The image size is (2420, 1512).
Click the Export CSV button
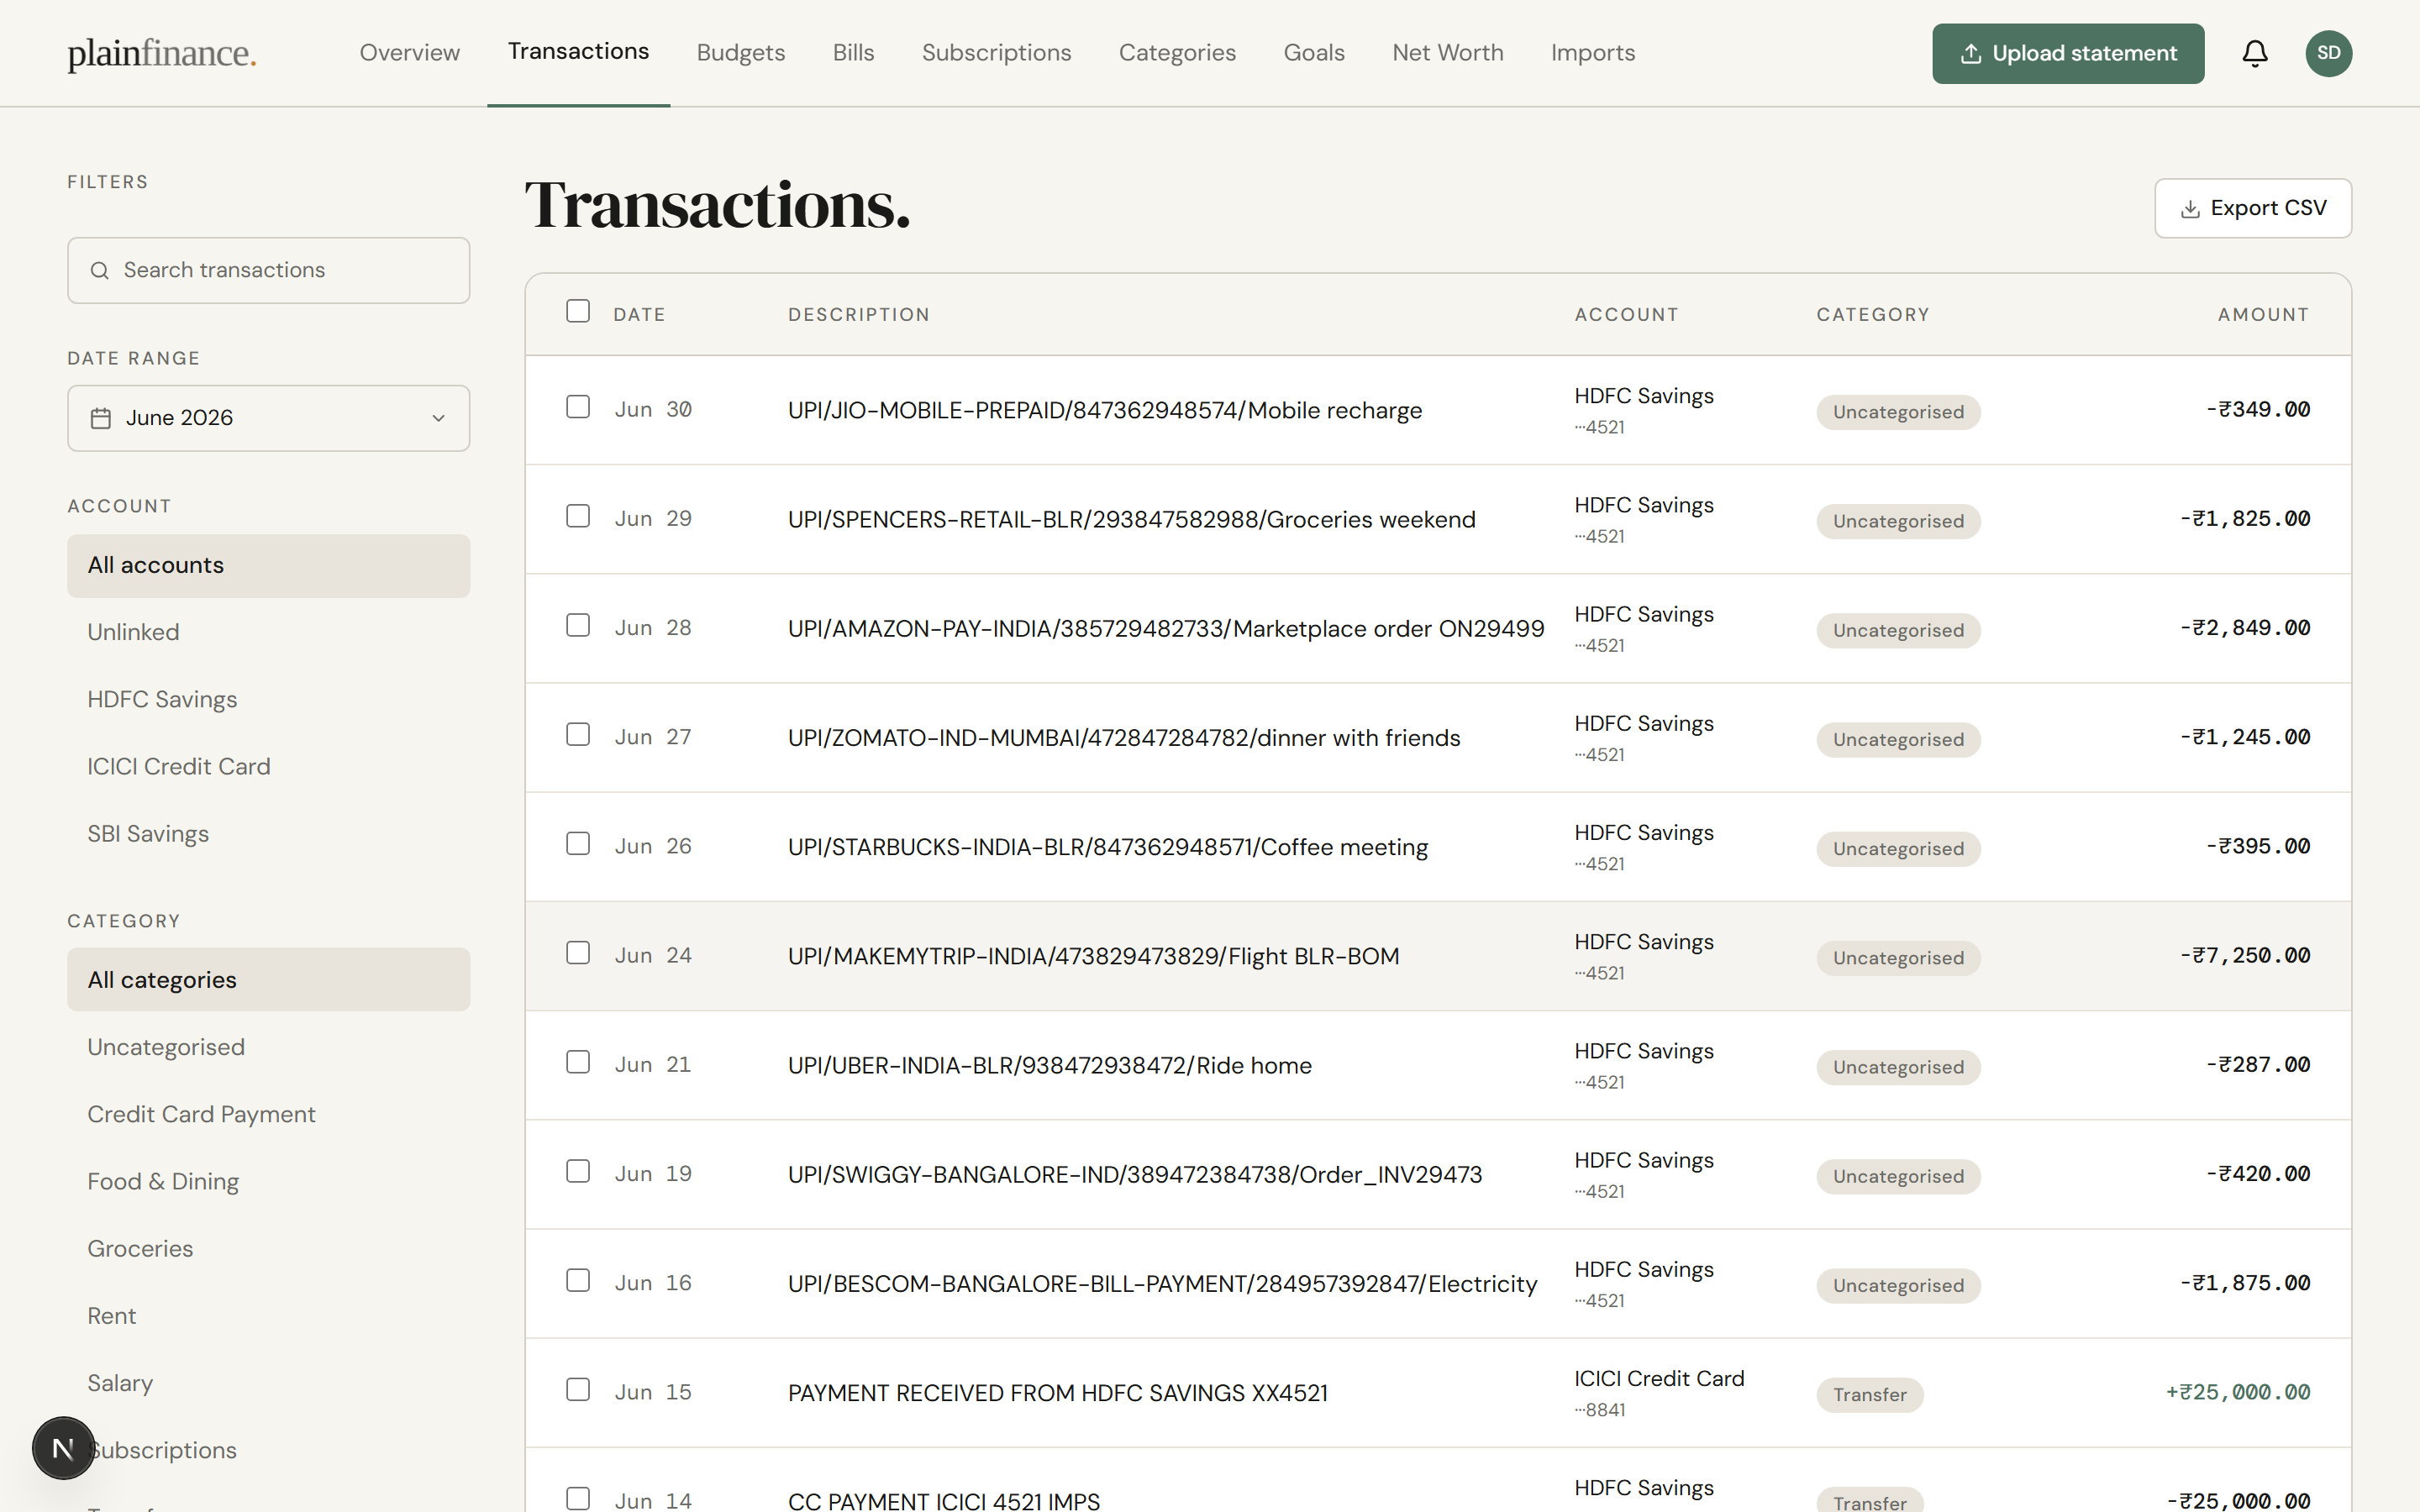(x=2252, y=208)
